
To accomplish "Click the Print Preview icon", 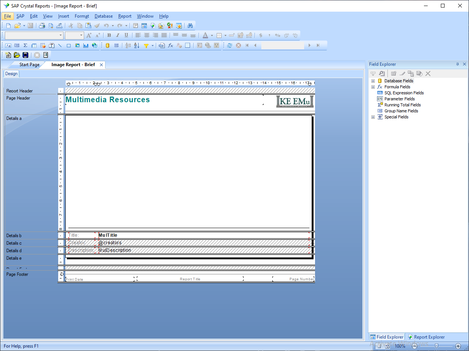I will (x=51, y=26).
